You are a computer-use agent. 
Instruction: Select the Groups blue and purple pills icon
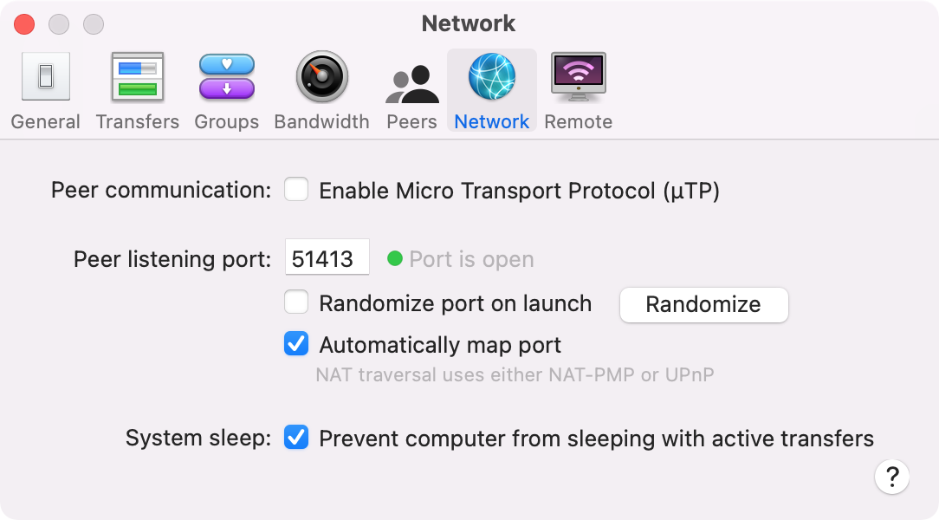[x=226, y=76]
